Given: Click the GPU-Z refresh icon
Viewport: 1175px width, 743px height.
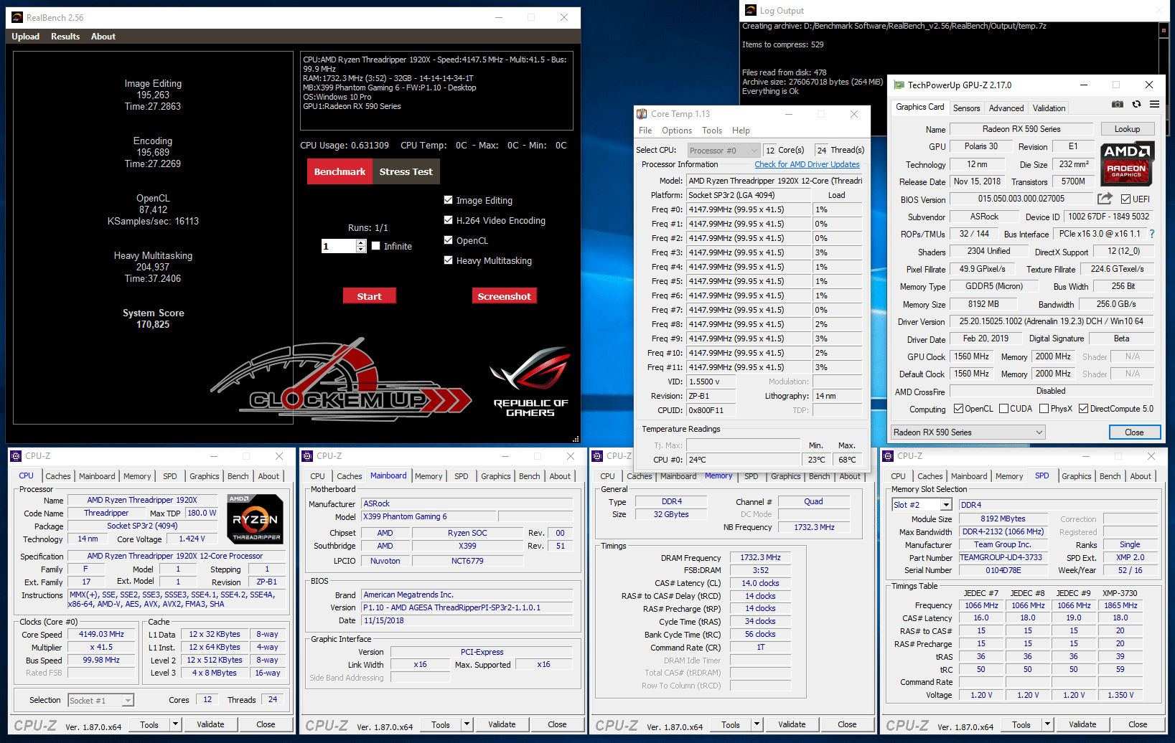Looking at the screenshot, I should click(x=1136, y=105).
